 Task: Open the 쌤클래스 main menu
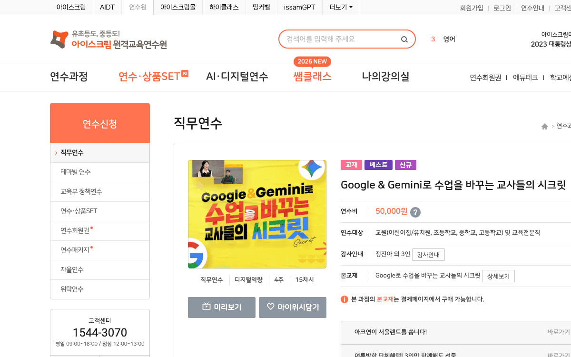click(x=313, y=76)
